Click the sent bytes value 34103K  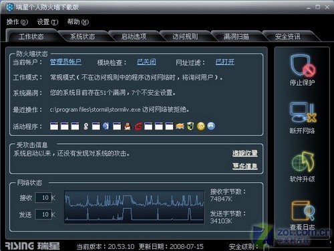point(221,221)
